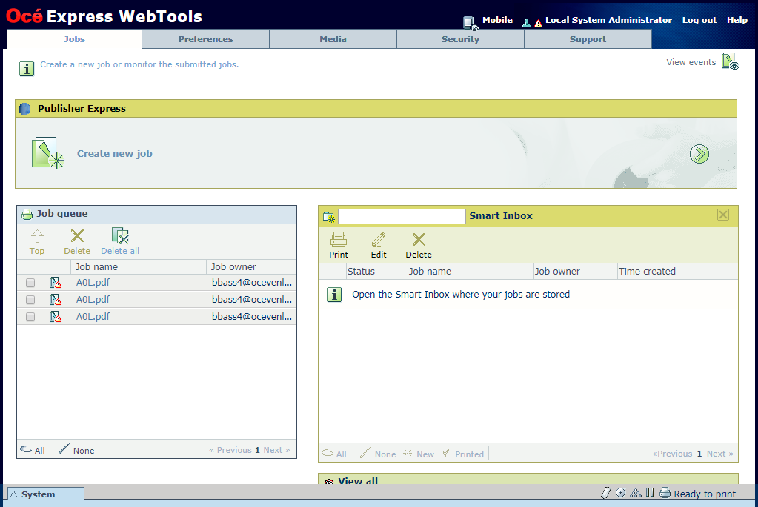
Task: Click the Smart Inbox folder icon
Action: tap(329, 218)
